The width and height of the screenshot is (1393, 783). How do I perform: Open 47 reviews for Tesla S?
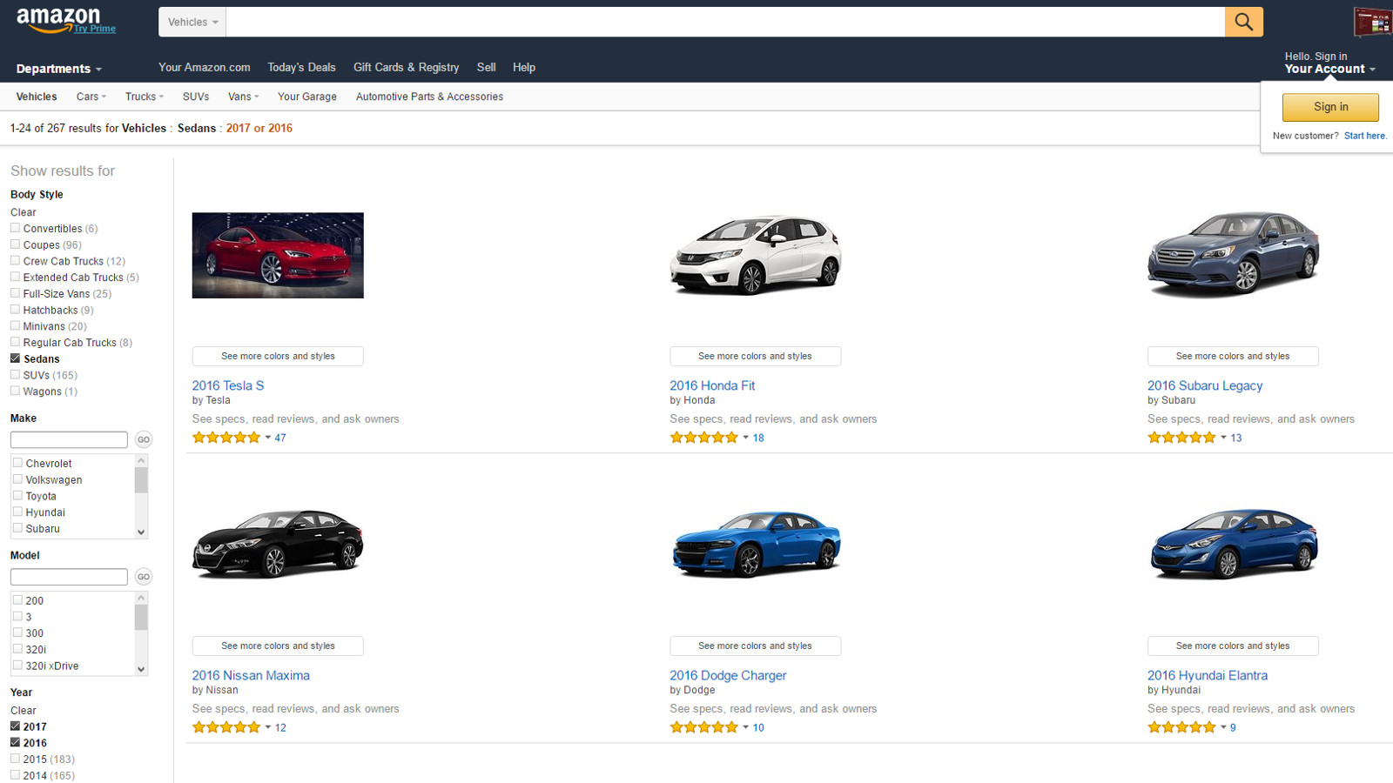point(280,438)
